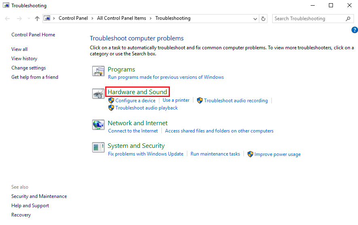The image size is (358, 225).
Task: Click the Search Troubleshooting input field
Action: click(x=308, y=19)
